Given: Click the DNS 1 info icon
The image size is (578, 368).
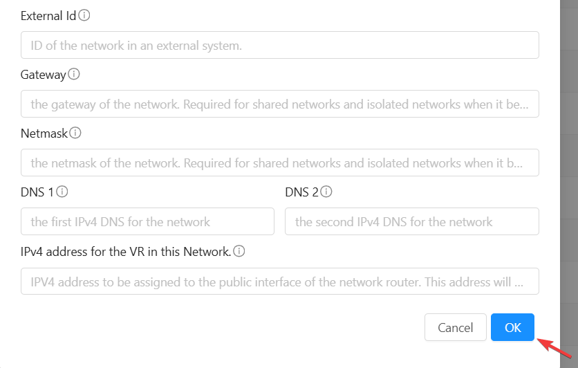Looking at the screenshot, I should click(x=62, y=192).
